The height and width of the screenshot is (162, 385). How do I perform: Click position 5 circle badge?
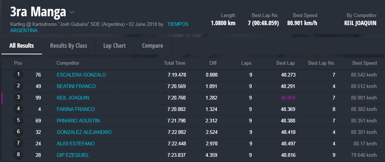[x=19, y=121]
